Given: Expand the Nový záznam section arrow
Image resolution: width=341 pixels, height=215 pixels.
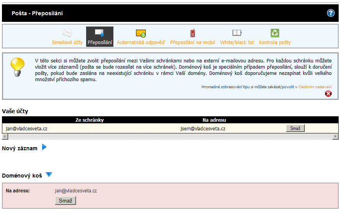Looking at the screenshot, I should (x=44, y=147).
